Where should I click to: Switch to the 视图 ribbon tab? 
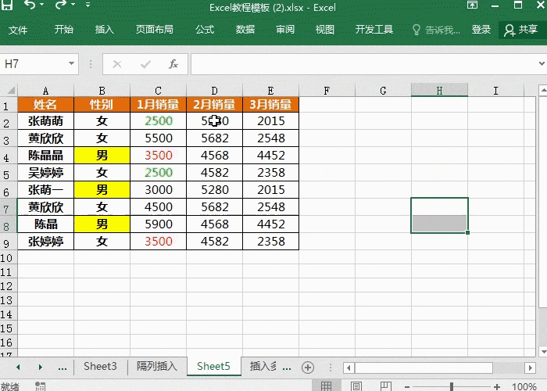[x=325, y=30]
